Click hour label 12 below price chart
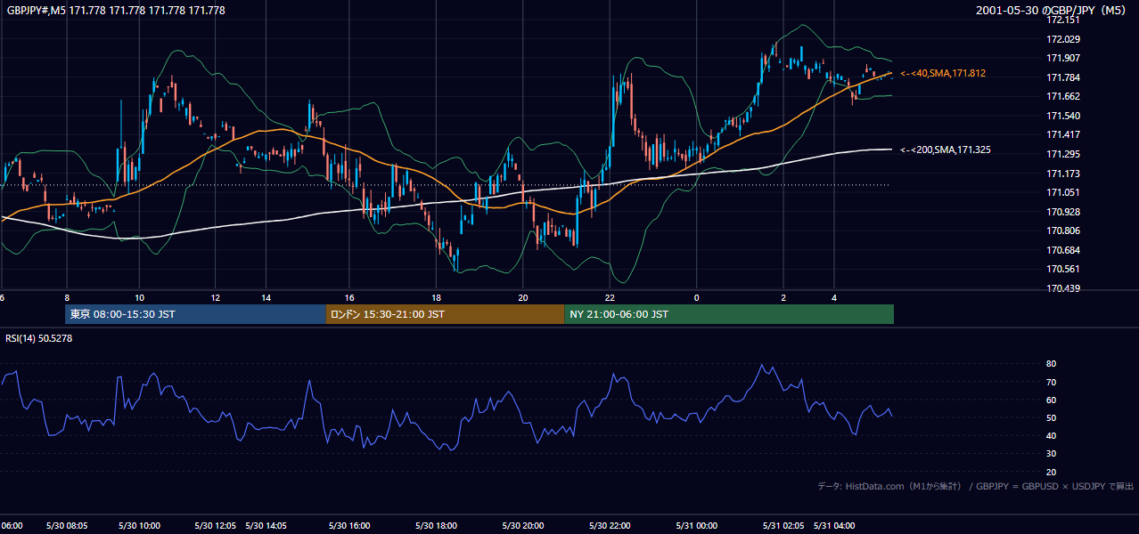This screenshot has width=1139, height=534. 216,297
